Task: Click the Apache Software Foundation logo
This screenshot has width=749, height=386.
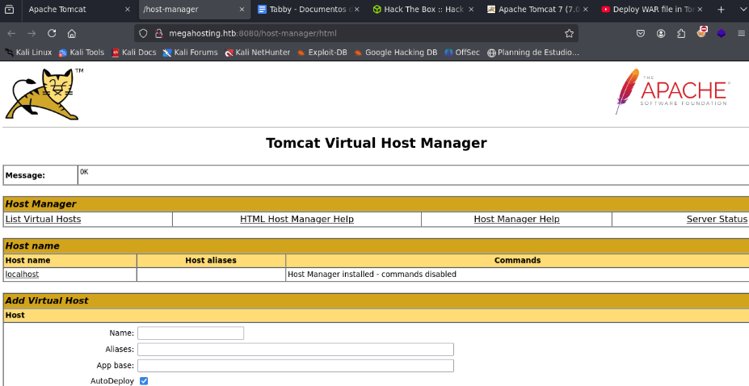Action: click(672, 91)
